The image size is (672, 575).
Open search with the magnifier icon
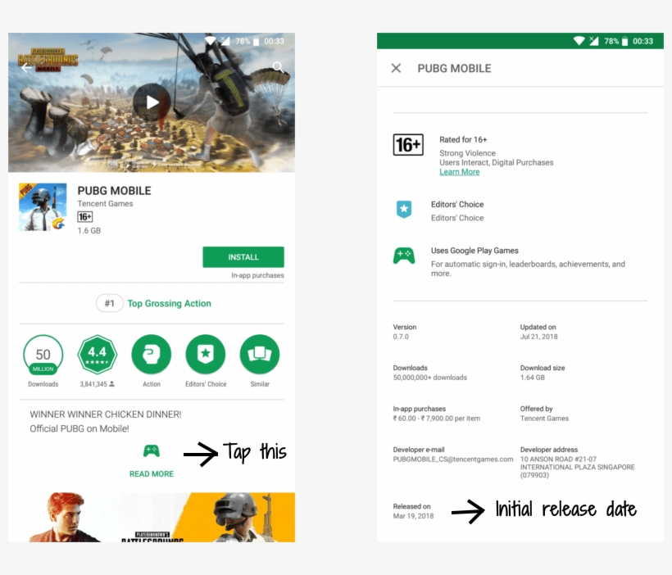point(278,66)
